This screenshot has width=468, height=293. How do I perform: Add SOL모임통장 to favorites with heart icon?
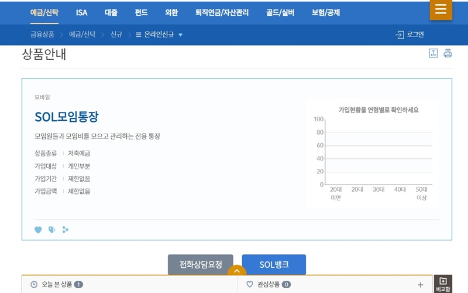click(x=38, y=230)
